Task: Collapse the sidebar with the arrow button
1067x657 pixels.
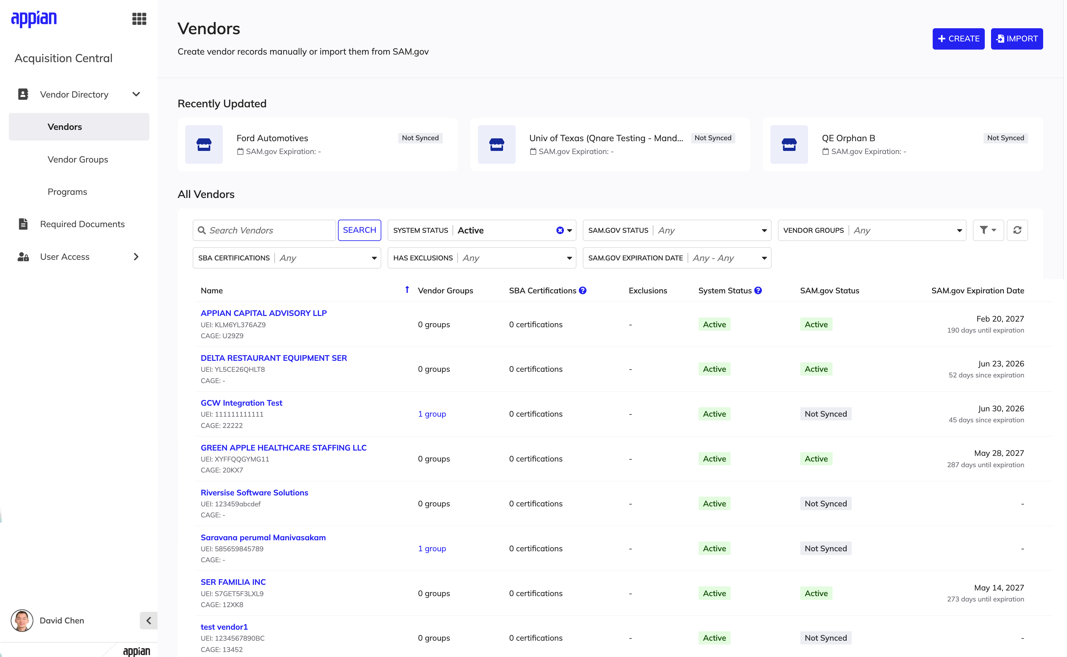Action: tap(149, 621)
